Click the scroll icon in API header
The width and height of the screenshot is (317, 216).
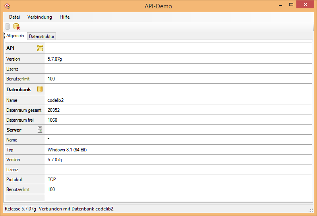(x=40, y=48)
